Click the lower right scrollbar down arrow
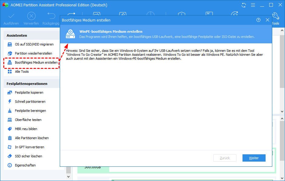 (282, 178)
